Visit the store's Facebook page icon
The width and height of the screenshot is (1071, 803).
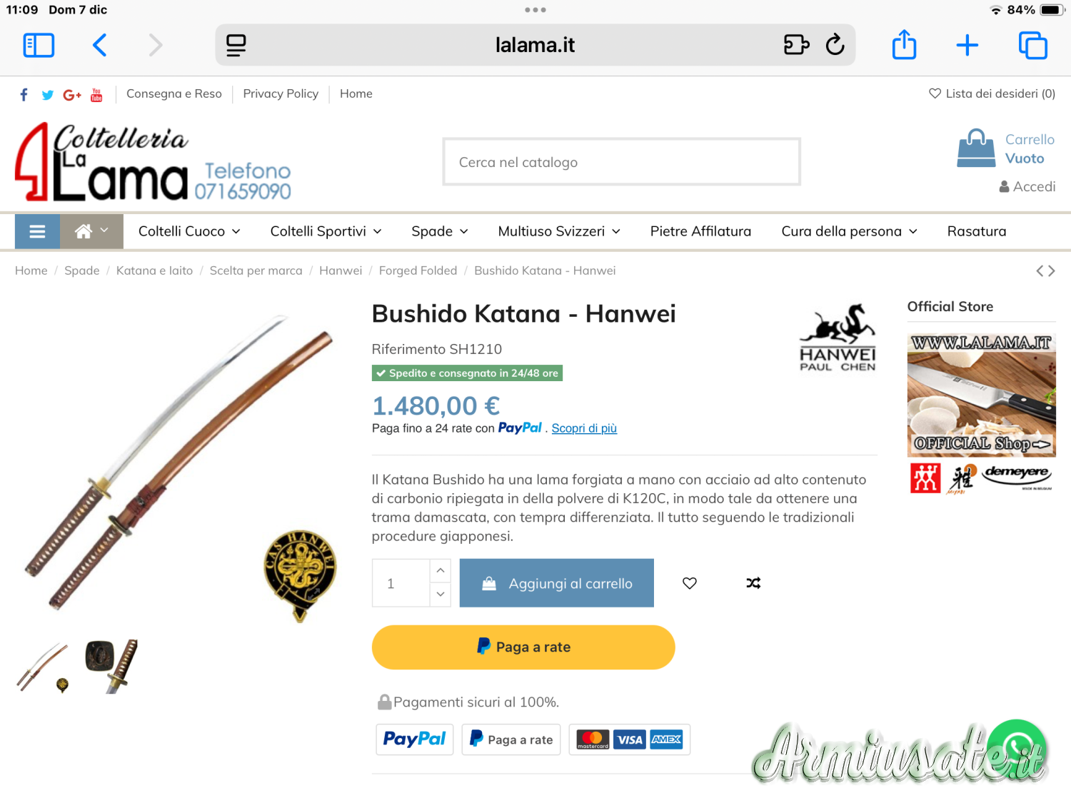(24, 94)
